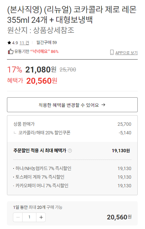The image size is (145, 229).
Task: Open APP으로 보기 link
Action: [126, 53]
